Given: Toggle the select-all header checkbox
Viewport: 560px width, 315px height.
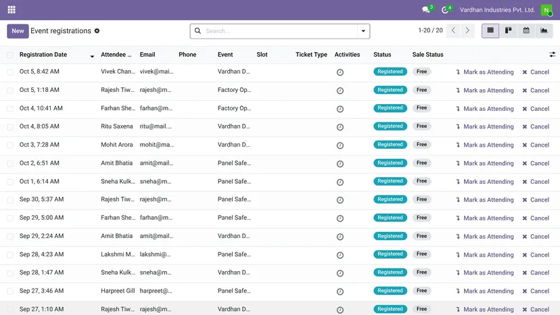Looking at the screenshot, I should coord(10,55).
